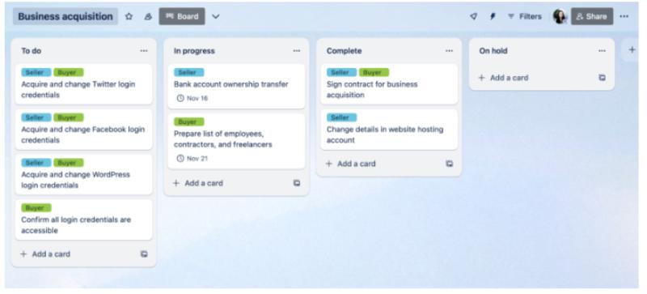Open the In progress list actions menu
The height and width of the screenshot is (294, 647).
(x=297, y=51)
